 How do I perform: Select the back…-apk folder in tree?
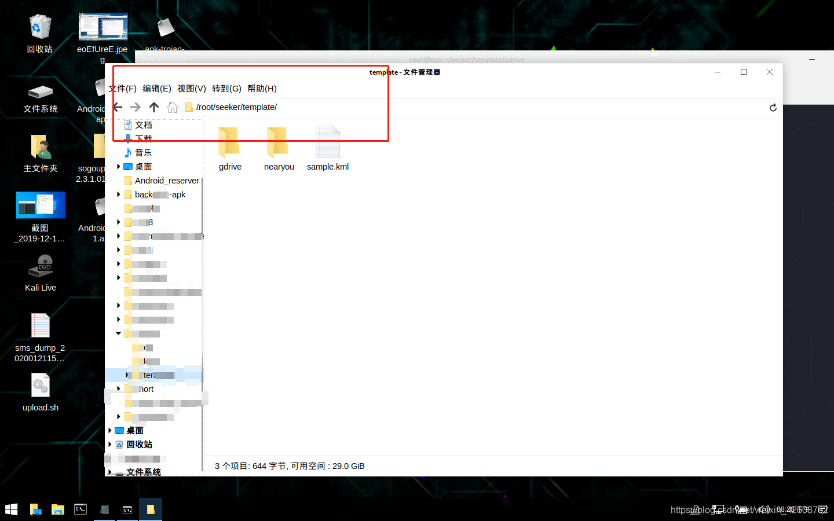click(160, 195)
